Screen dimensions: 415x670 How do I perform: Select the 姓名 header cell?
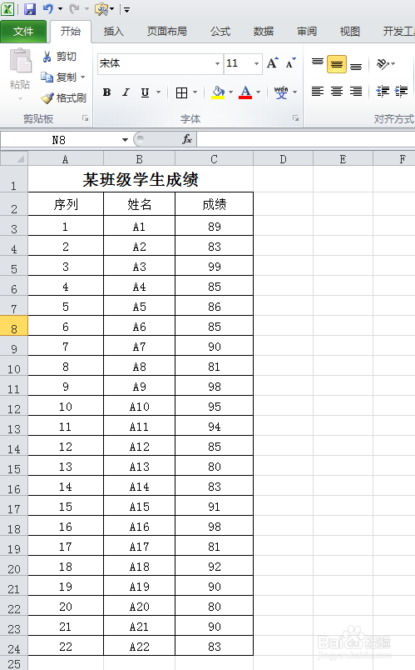[x=140, y=204]
